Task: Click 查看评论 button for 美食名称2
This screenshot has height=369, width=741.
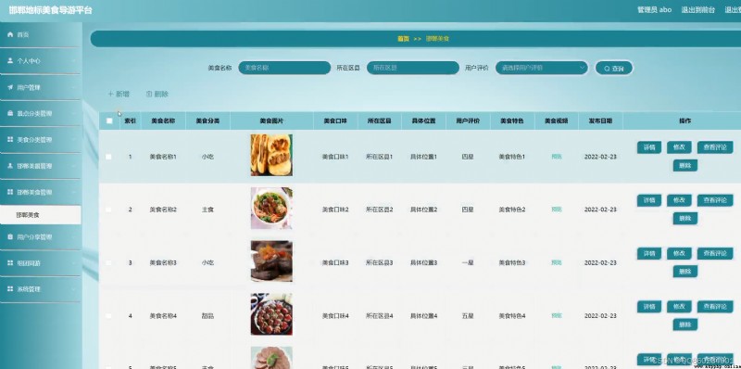Action: [715, 200]
